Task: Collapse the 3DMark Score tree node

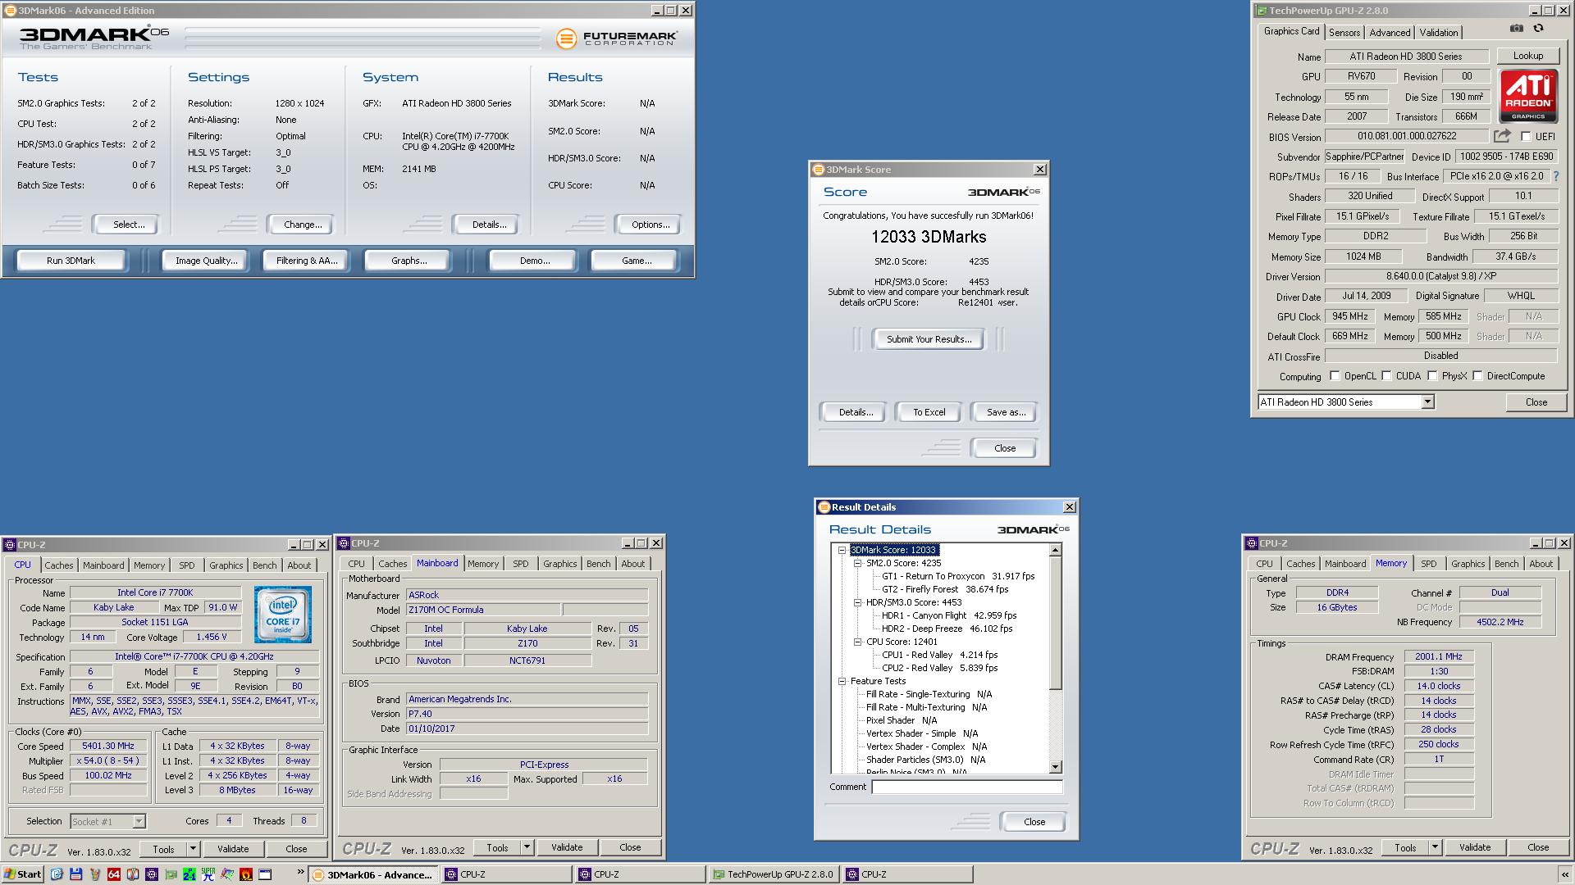Action: [842, 551]
